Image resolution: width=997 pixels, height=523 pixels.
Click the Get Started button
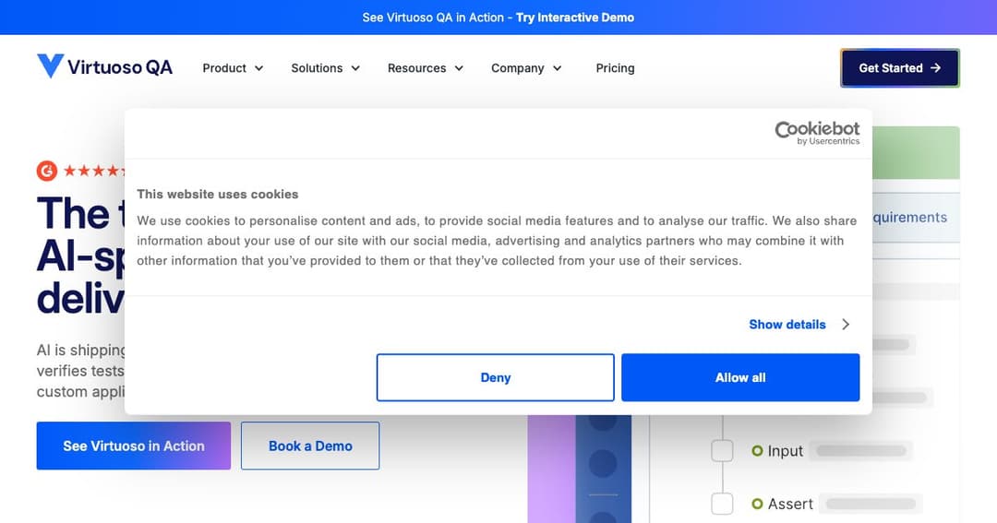900,68
